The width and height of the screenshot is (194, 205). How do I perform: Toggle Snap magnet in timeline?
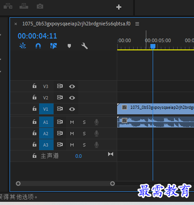click(x=38, y=46)
